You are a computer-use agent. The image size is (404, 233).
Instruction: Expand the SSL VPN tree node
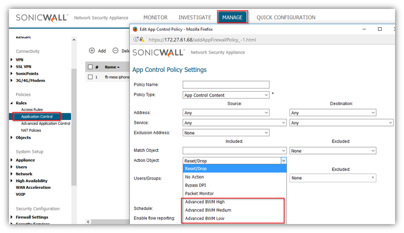(12, 66)
